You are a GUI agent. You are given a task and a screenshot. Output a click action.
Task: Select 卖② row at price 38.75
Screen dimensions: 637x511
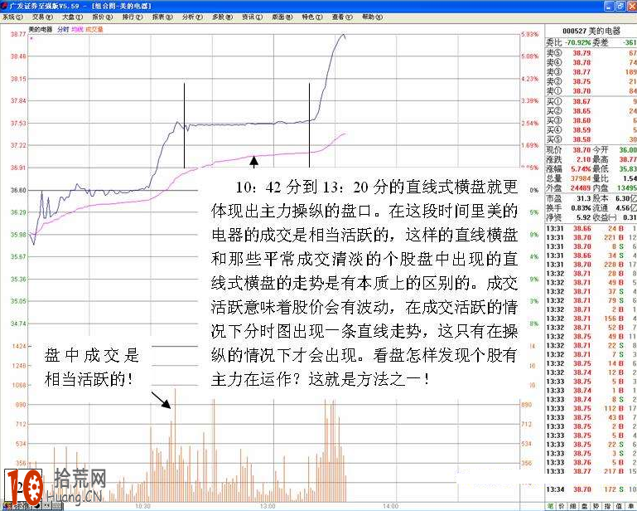pyautogui.click(x=591, y=81)
